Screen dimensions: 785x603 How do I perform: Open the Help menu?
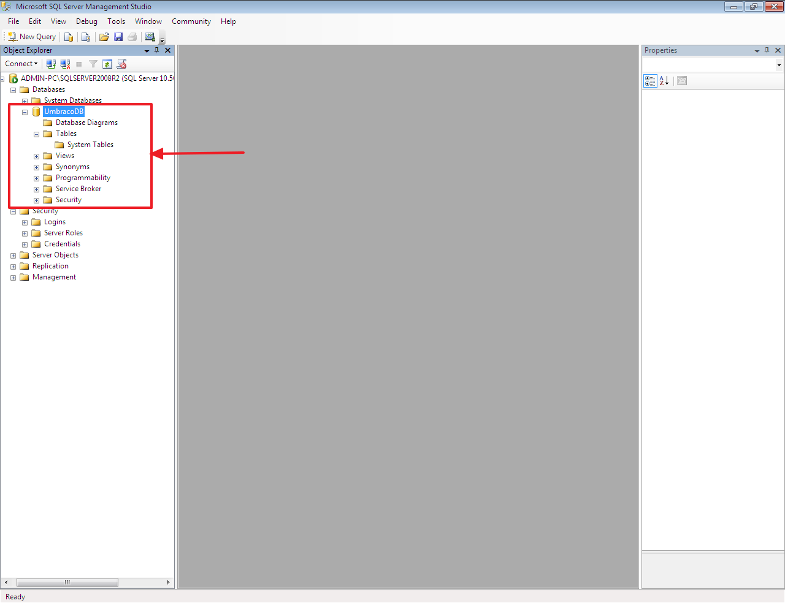coord(228,21)
